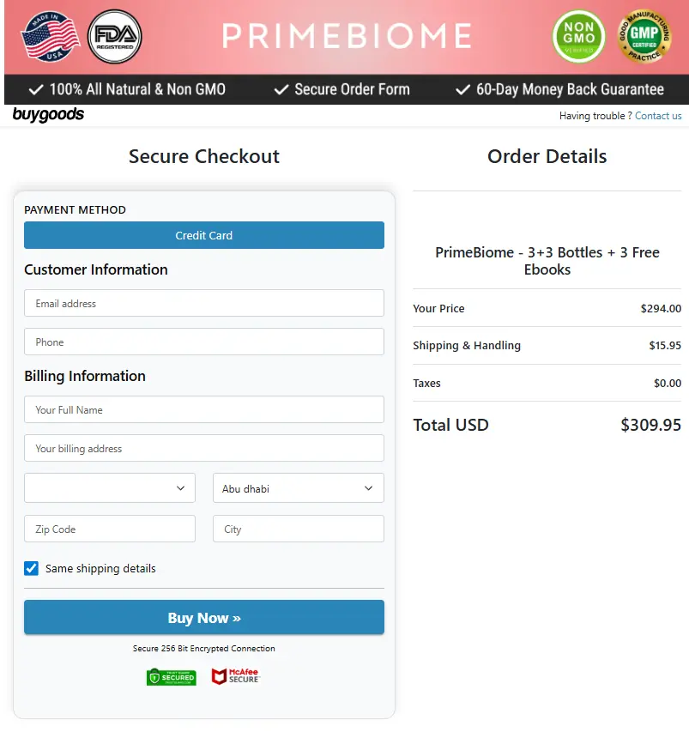Select the City input field
689x732 pixels.
coord(298,529)
